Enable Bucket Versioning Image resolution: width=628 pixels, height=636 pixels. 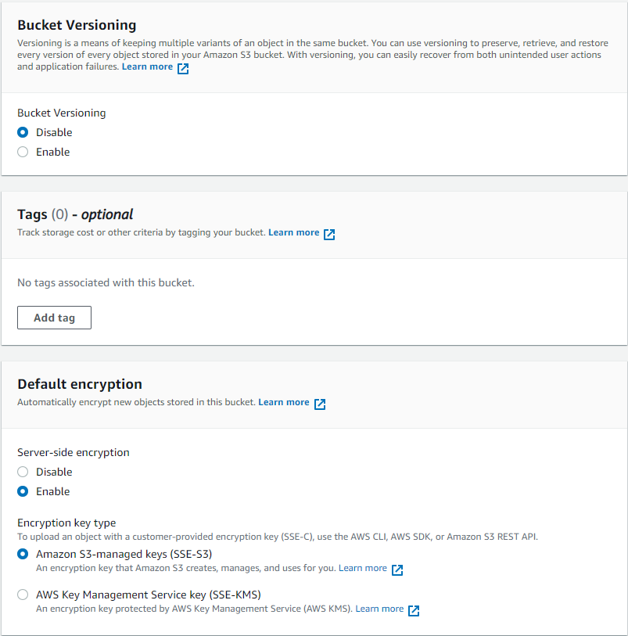pos(22,152)
